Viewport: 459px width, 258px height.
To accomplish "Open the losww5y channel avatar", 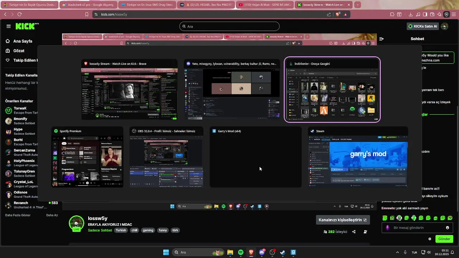I will (x=76, y=223).
